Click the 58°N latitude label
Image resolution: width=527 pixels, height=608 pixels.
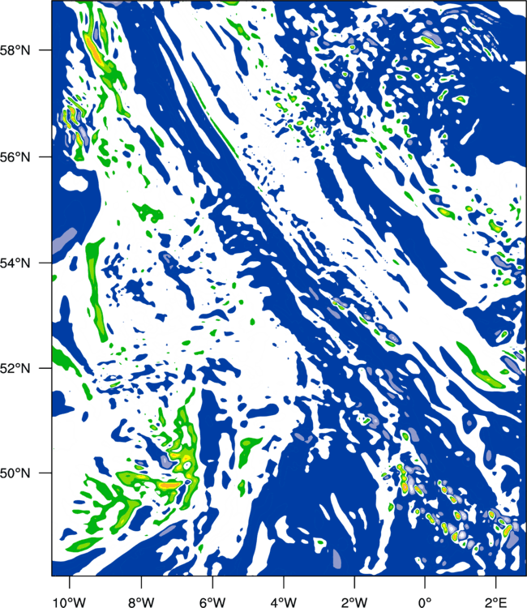click(15, 50)
